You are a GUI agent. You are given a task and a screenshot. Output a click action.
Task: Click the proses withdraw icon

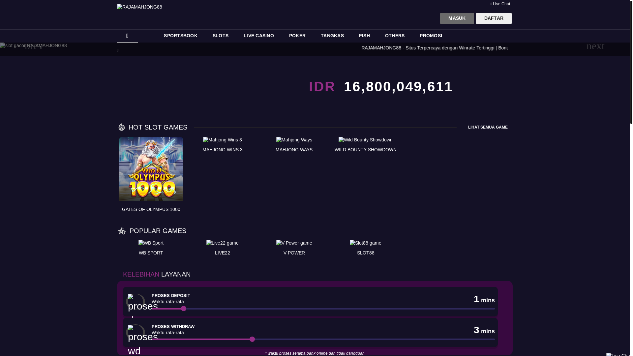click(x=136, y=333)
